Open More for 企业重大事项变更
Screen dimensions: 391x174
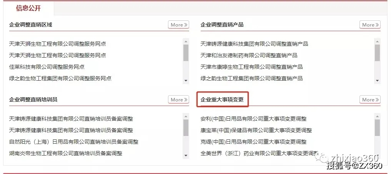370,99
